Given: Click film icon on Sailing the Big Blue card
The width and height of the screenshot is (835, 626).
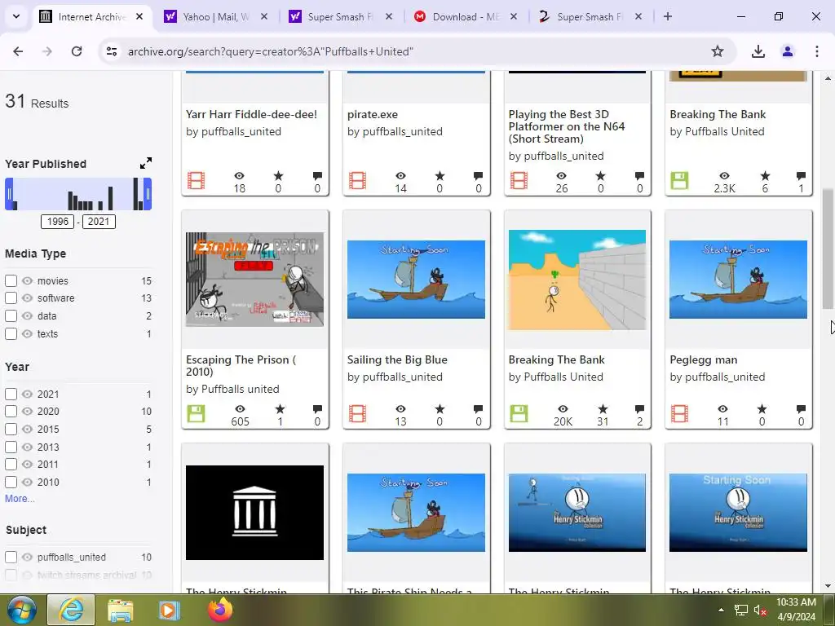Looking at the screenshot, I should pyautogui.click(x=357, y=413).
